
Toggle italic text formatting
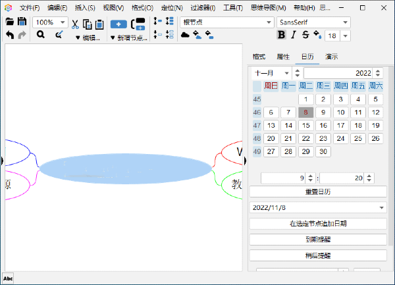(294, 36)
